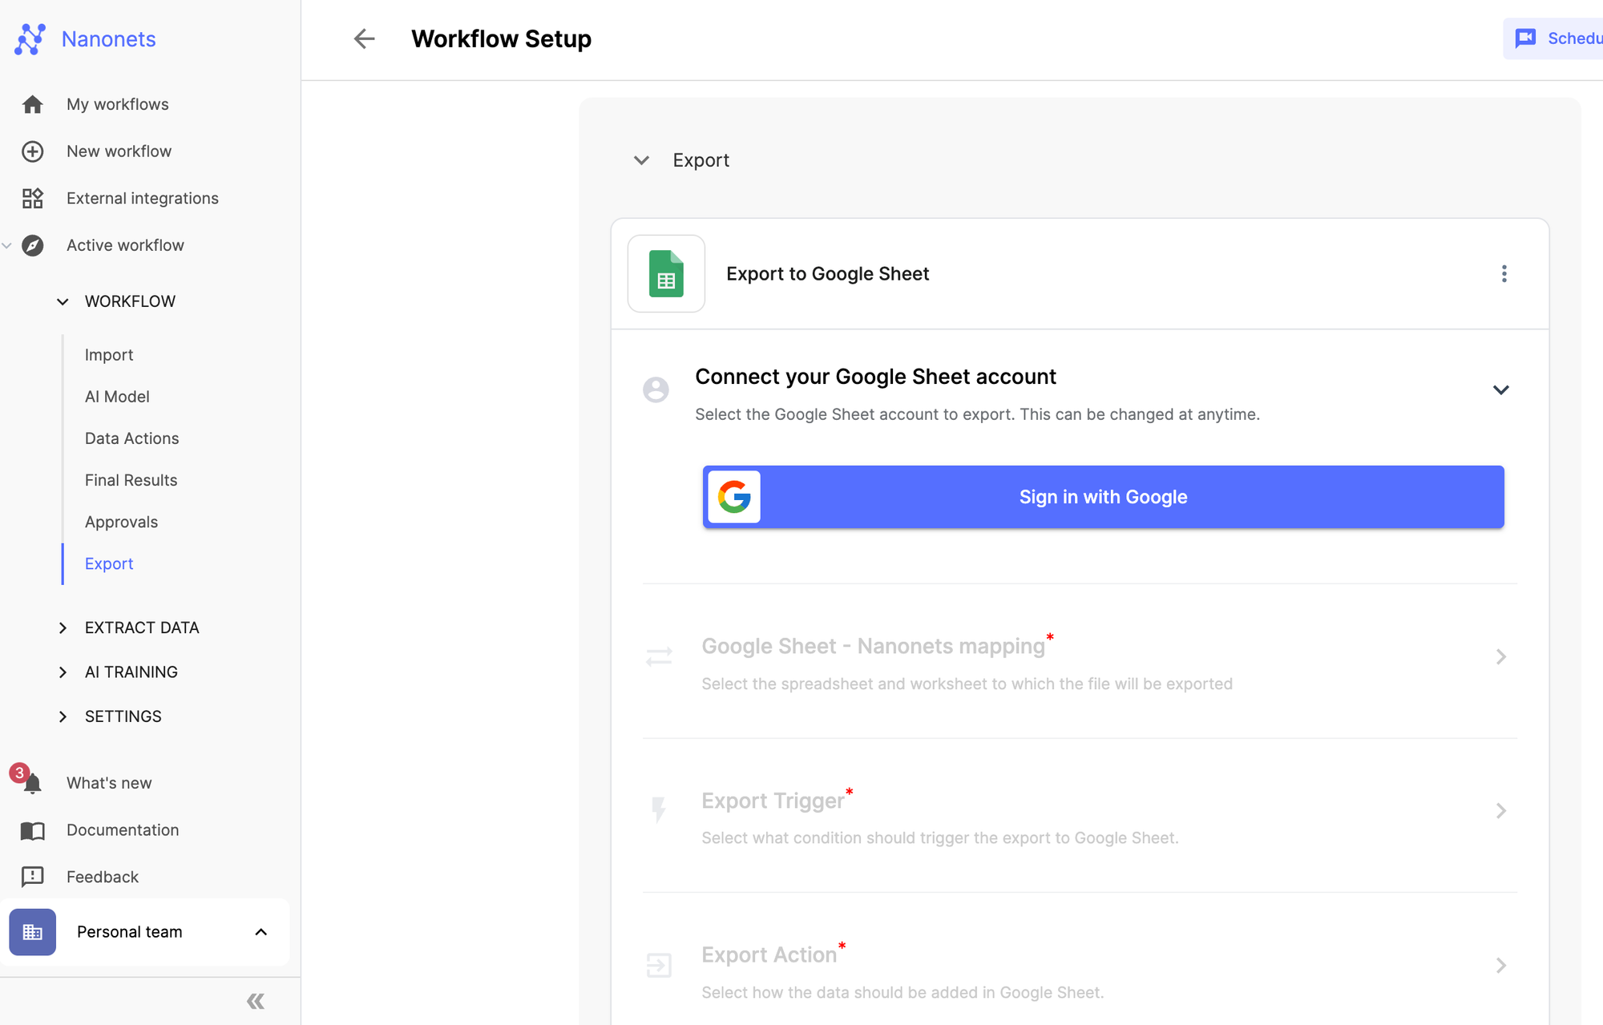The width and height of the screenshot is (1603, 1025).
Task: Click the Google Sheets icon on the export card
Action: coord(666,273)
